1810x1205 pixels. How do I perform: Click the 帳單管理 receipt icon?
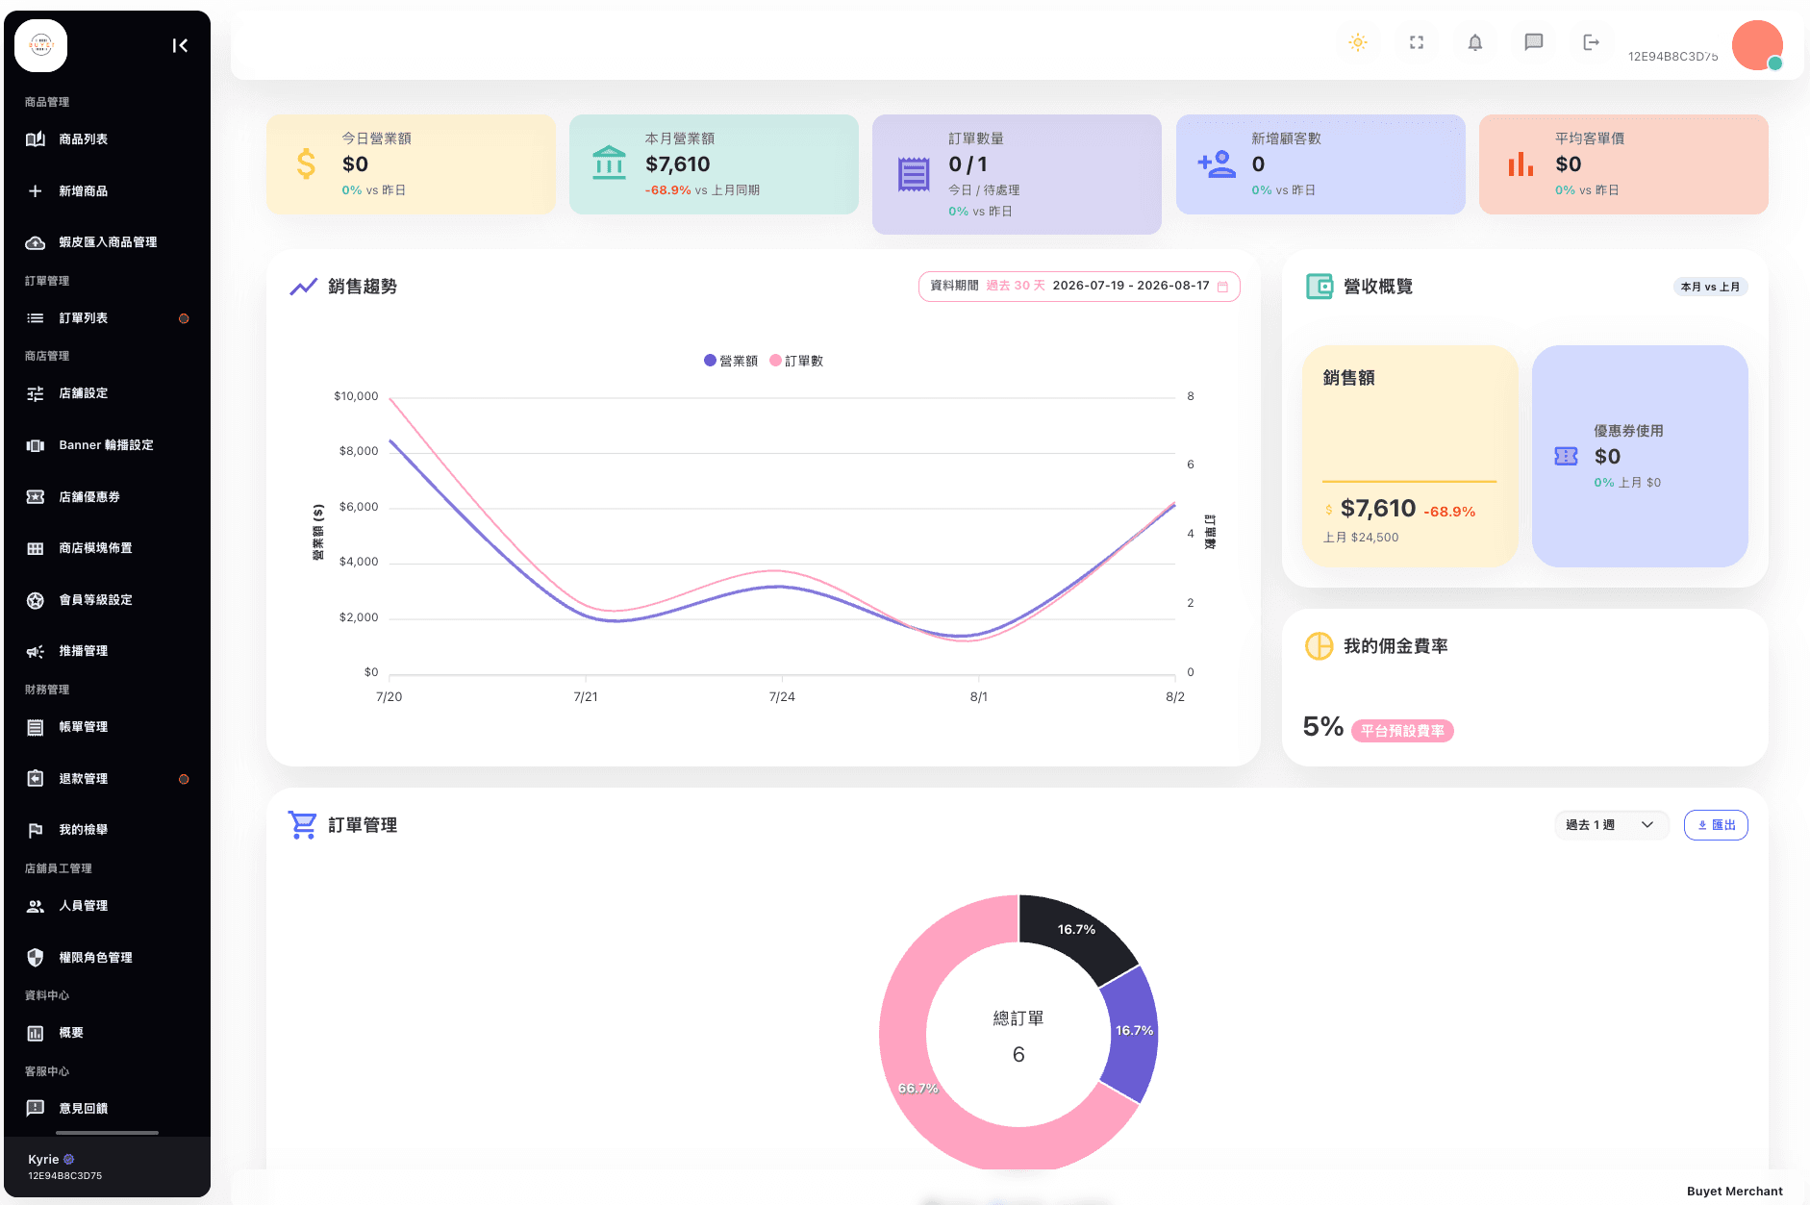click(x=36, y=727)
